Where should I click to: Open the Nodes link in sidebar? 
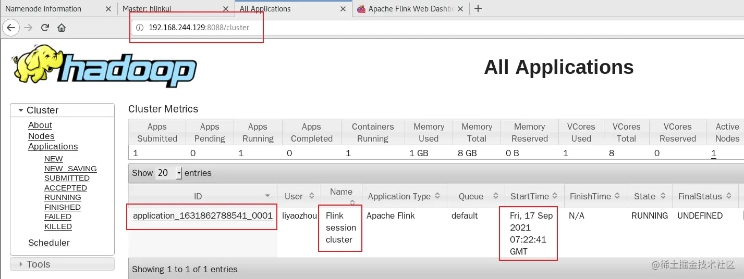point(41,136)
